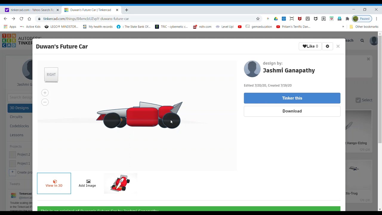This screenshot has height=215, width=382.
Task: Dismiss the background banner close icon
Action: [x=368, y=59]
